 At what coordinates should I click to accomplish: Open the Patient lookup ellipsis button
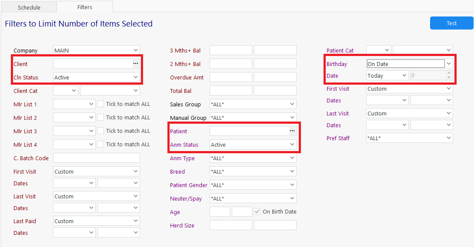coord(292,131)
